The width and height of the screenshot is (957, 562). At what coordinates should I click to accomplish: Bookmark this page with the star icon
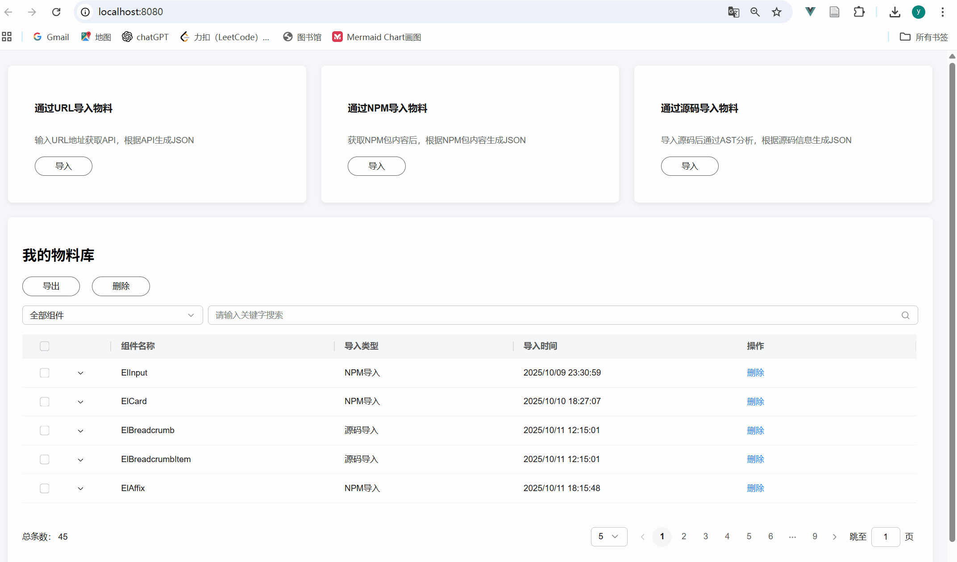[777, 12]
